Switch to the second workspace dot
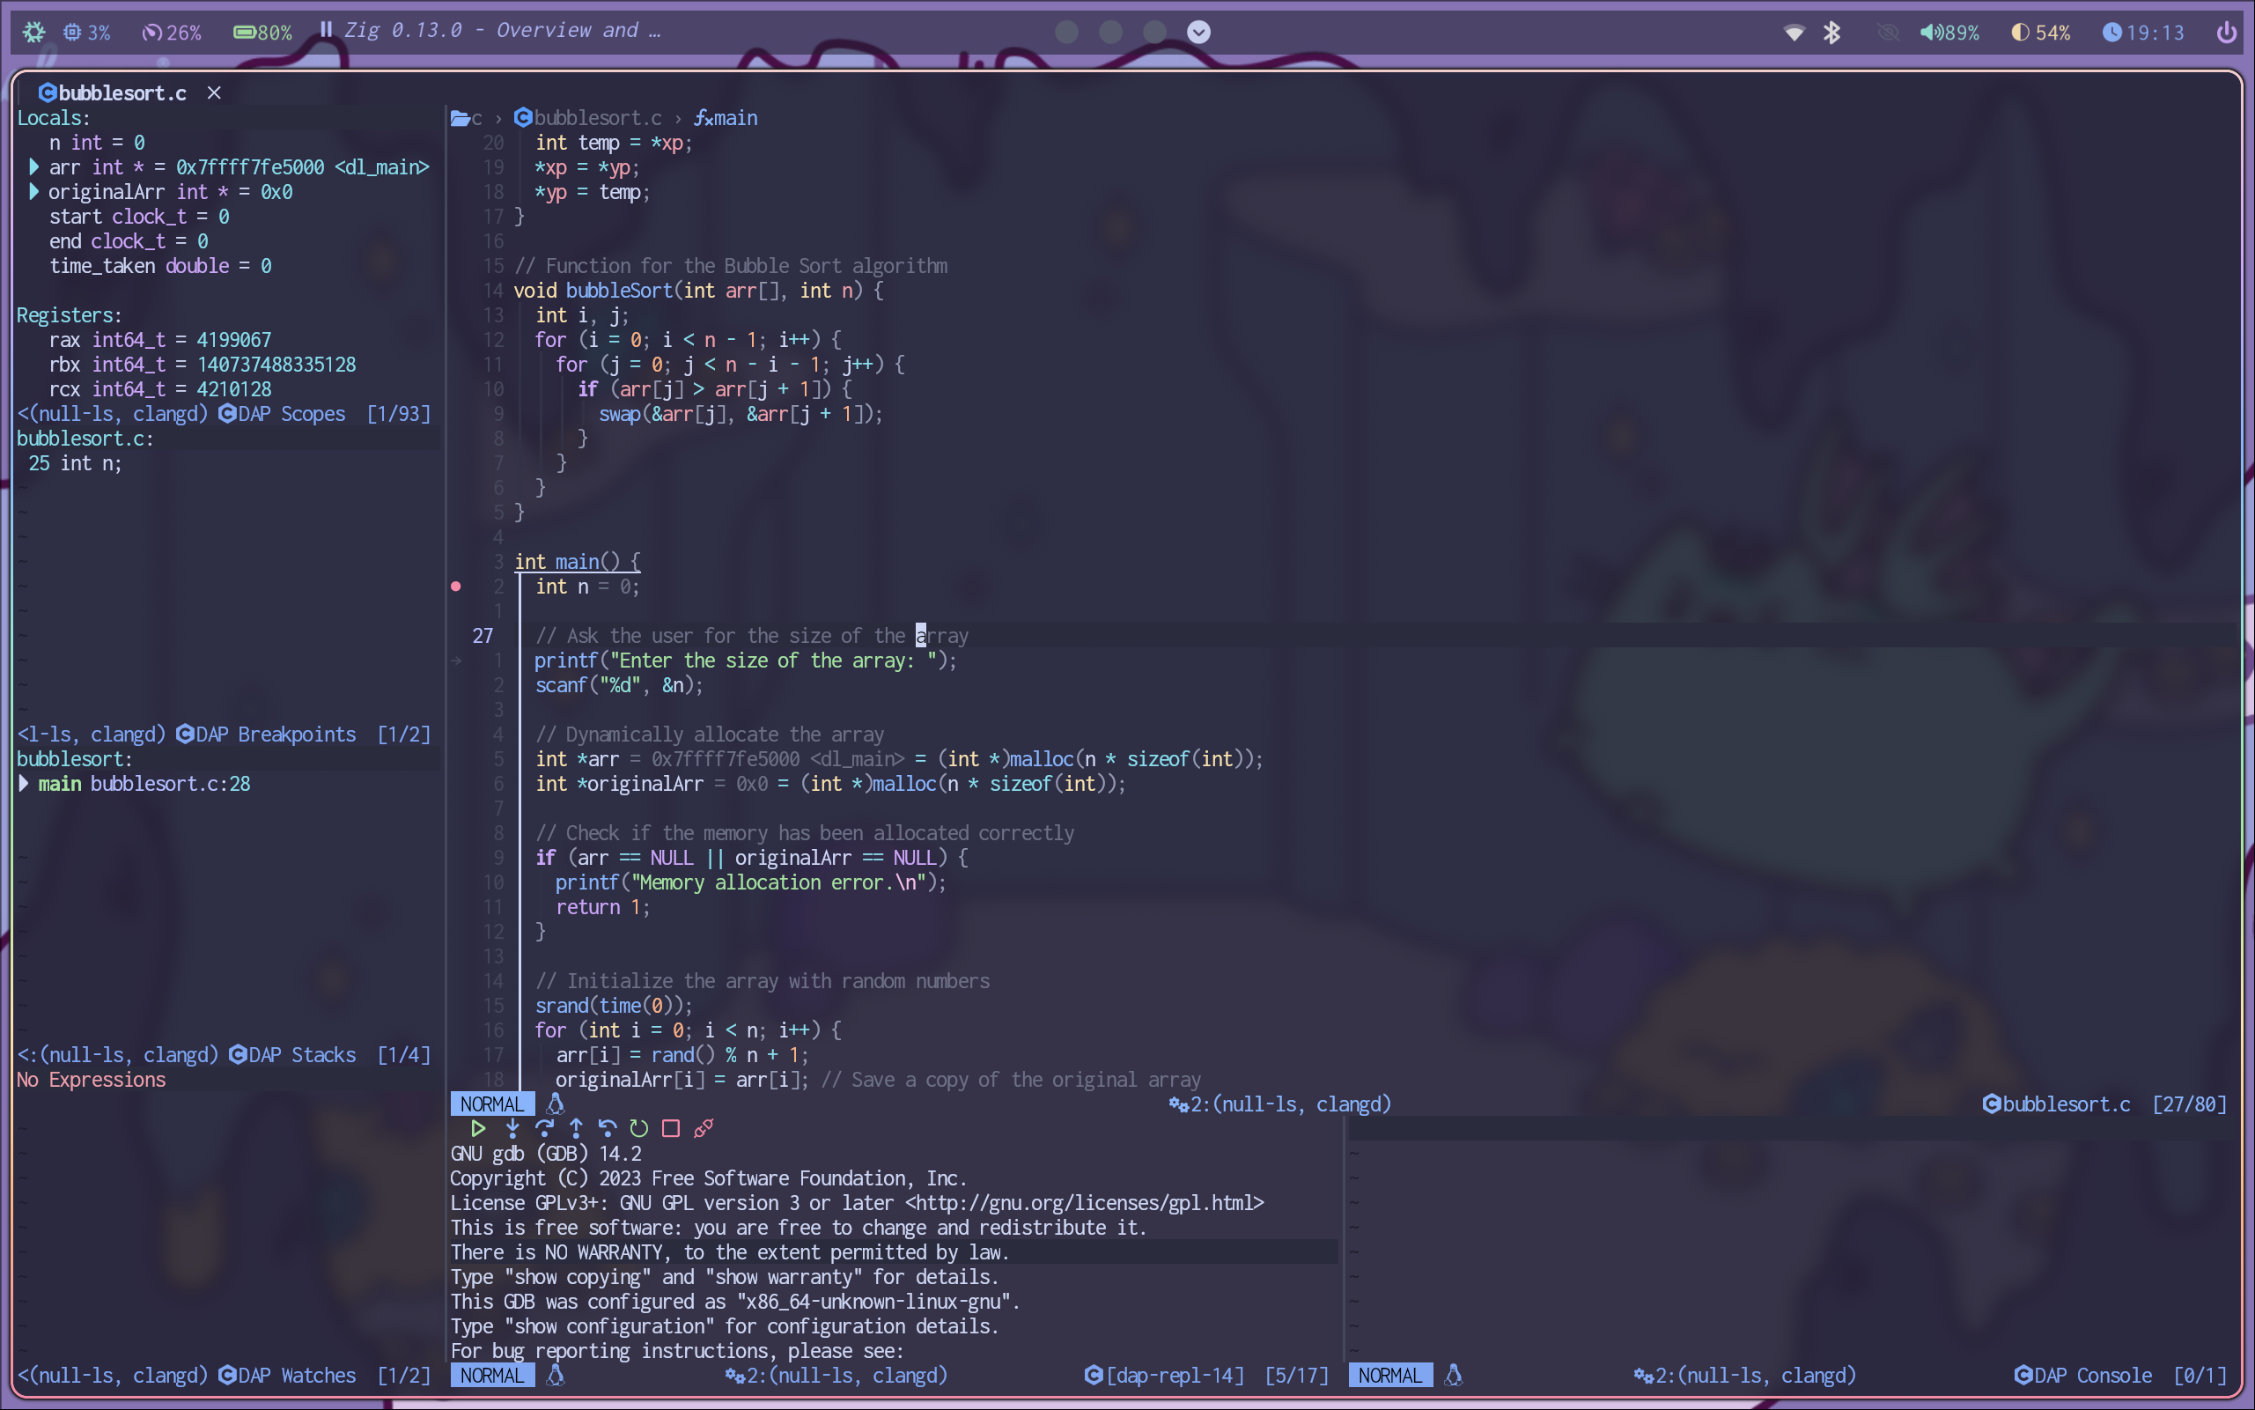Viewport: 2255px width, 1410px height. click(1110, 32)
